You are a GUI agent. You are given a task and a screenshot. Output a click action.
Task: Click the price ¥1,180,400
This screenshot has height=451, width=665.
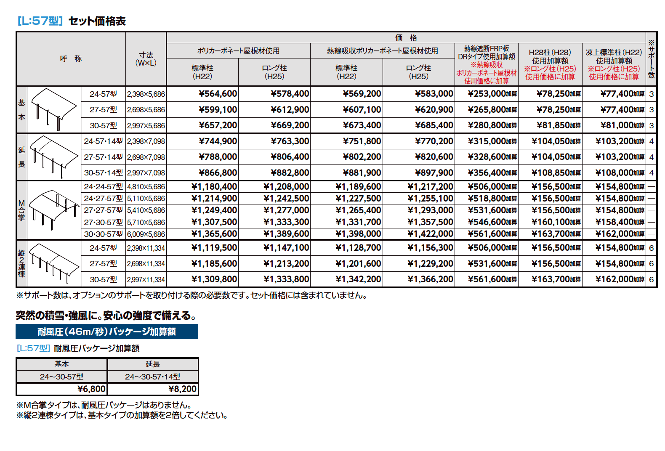[214, 186]
